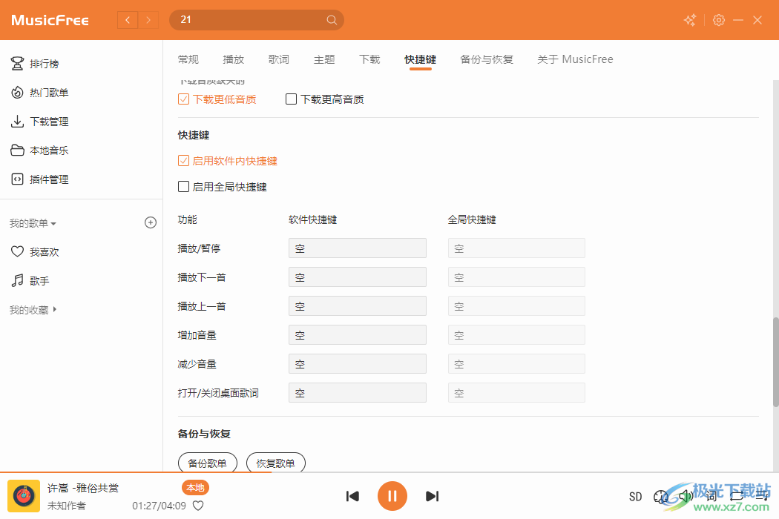This screenshot has height=519, width=779.
Task: Open 关于 MusicFree tab
Action: [x=575, y=59]
